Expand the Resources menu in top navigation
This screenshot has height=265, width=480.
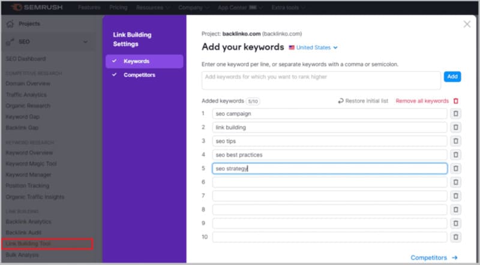(x=152, y=8)
